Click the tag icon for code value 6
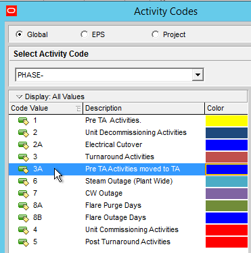Viewport: 251px width, 253px height. tap(24, 181)
